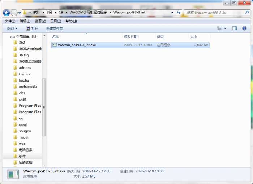Screen dimensions: 253x184
Task: Open the 工具(T) menu
Action: [56, 21]
